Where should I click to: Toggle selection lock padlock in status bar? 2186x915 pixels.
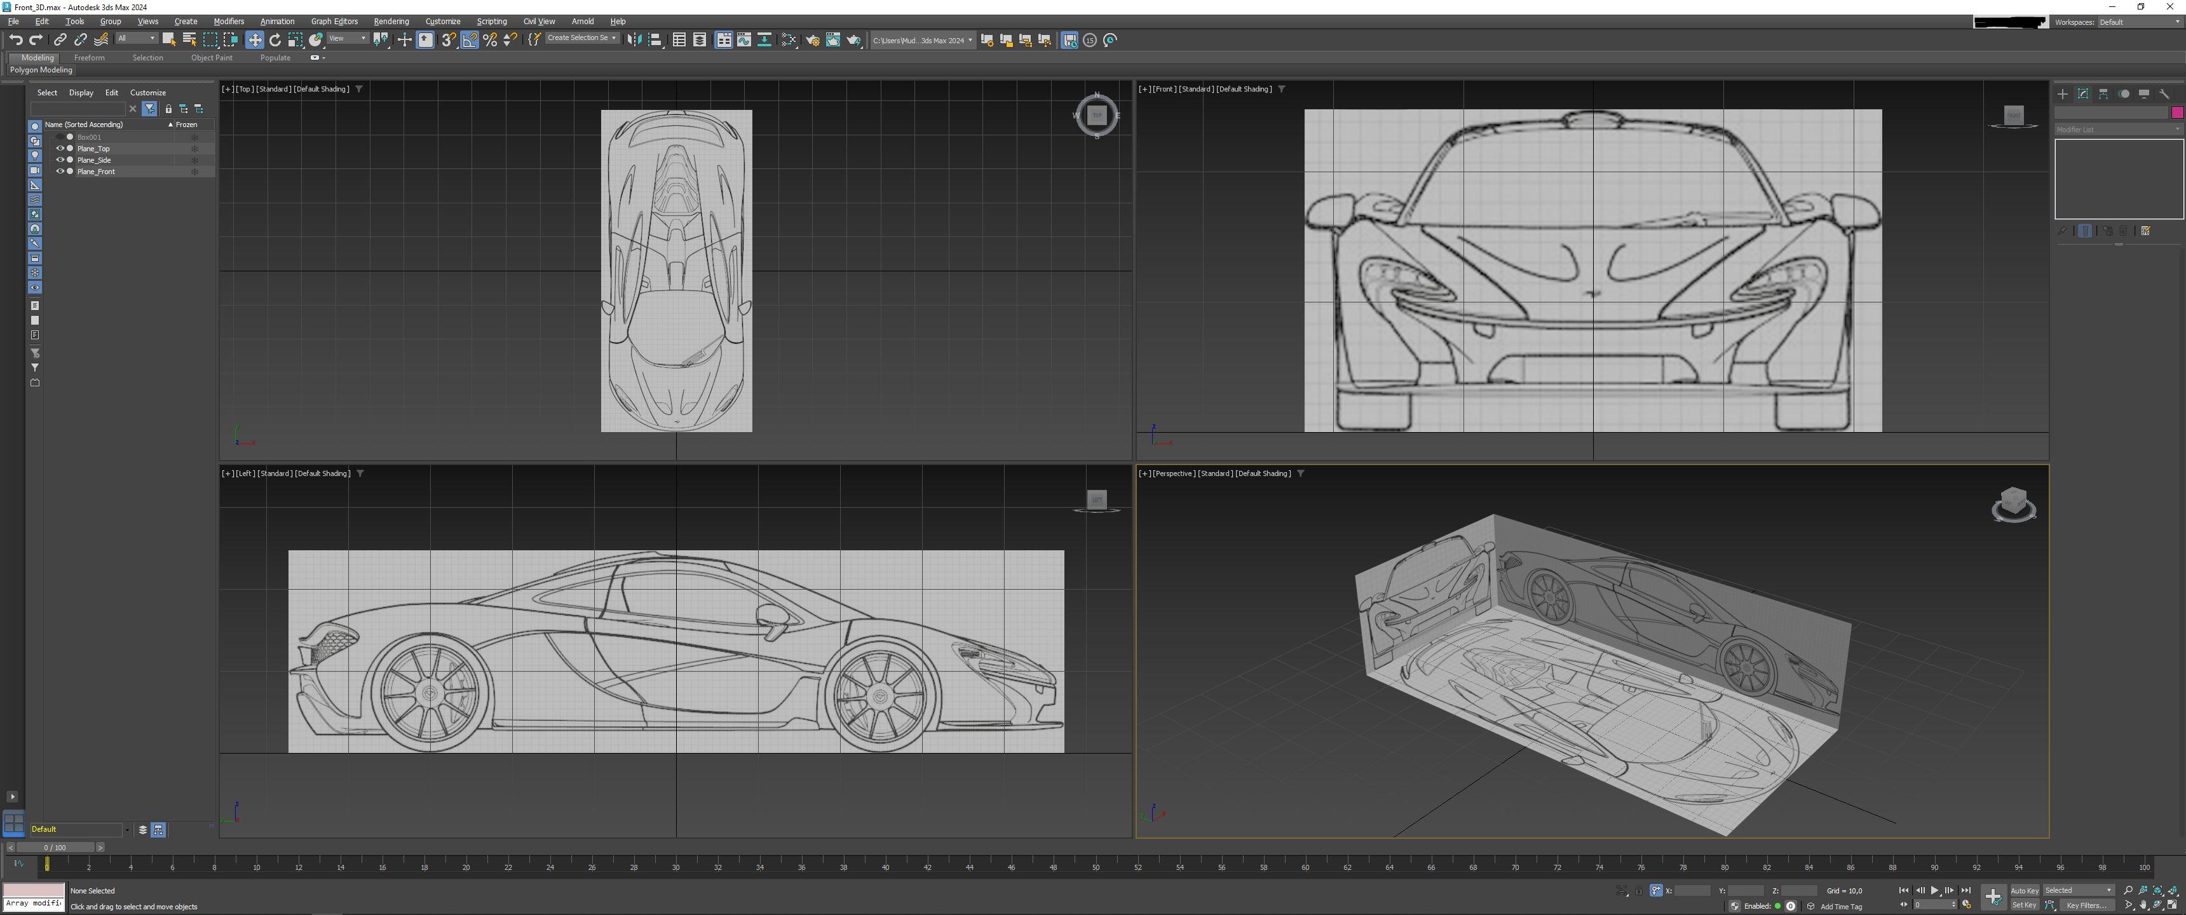point(1639,890)
